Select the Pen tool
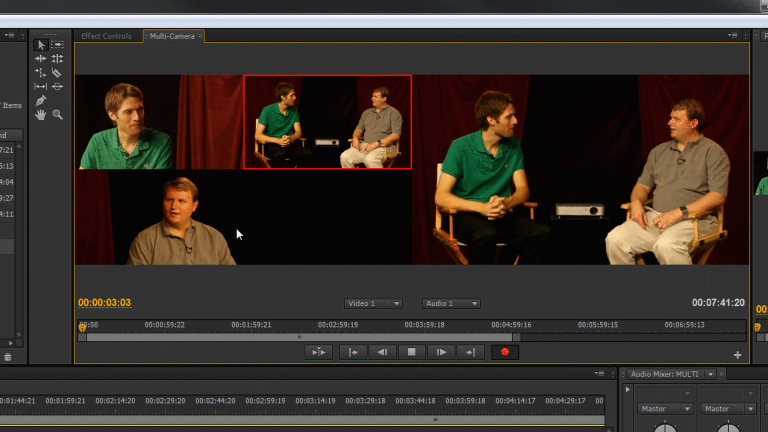Screen dimensions: 768x432 point(40,100)
